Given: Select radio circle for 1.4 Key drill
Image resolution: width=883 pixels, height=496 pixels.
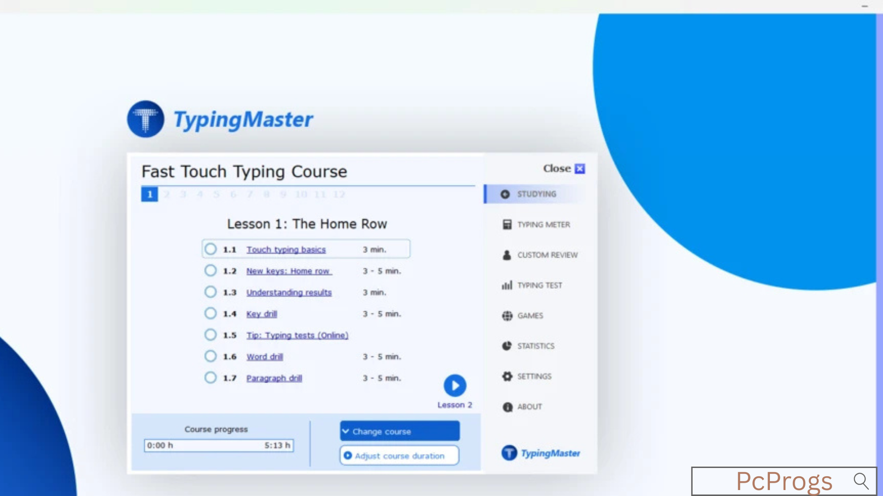Looking at the screenshot, I should pos(210,314).
